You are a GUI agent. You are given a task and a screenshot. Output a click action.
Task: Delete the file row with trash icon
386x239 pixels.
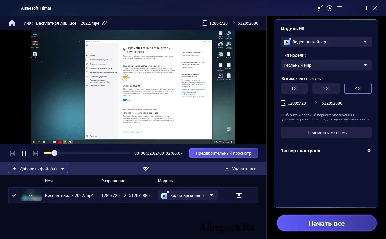pos(239,195)
